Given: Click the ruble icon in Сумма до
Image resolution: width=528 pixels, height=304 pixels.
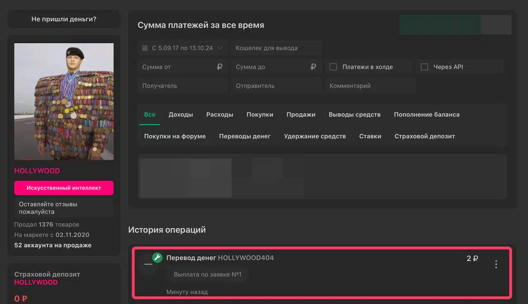Looking at the screenshot, I should [313, 67].
